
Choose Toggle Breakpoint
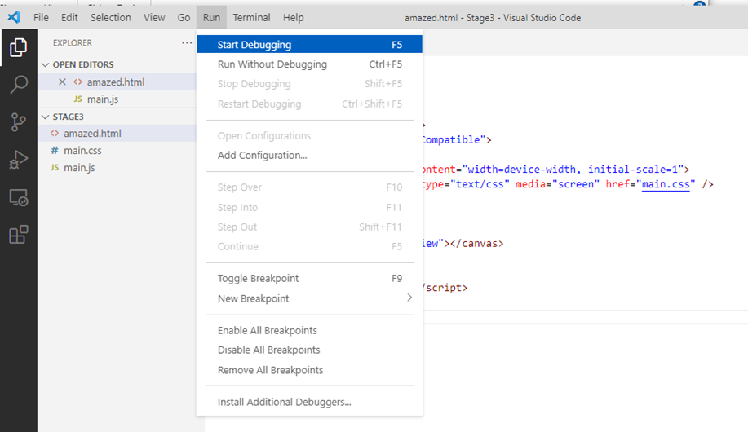310,279
